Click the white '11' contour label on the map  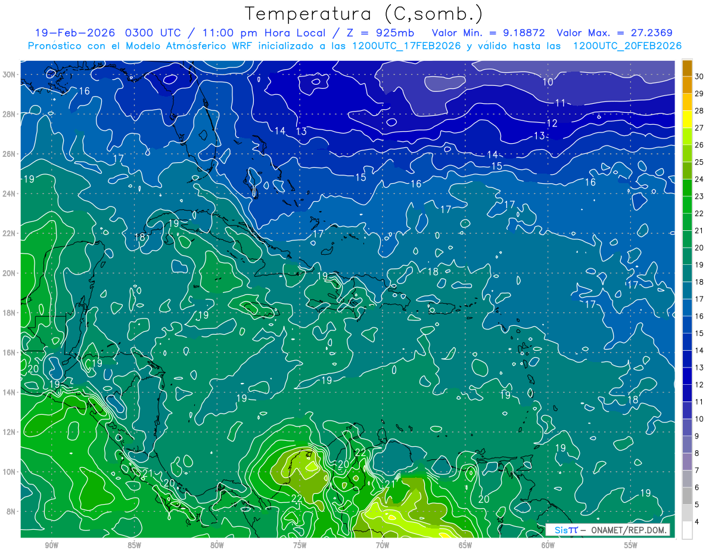[560, 103]
